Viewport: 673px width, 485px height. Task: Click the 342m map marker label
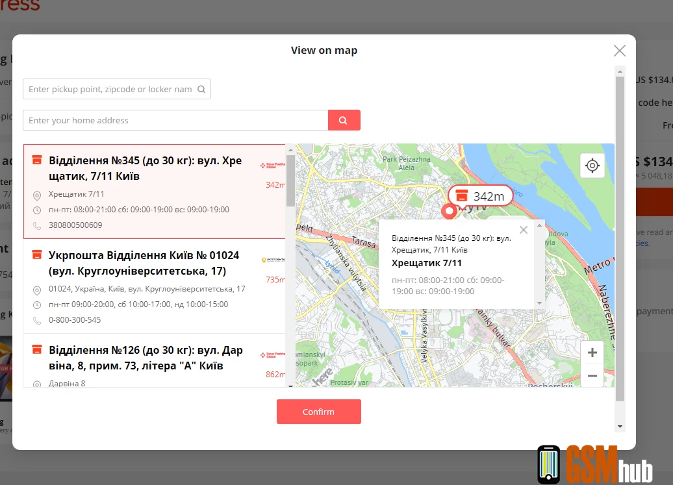(x=480, y=196)
